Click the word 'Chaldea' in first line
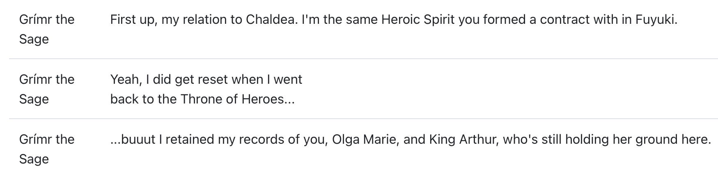Screen dimensions: 718x177 (x=271, y=20)
